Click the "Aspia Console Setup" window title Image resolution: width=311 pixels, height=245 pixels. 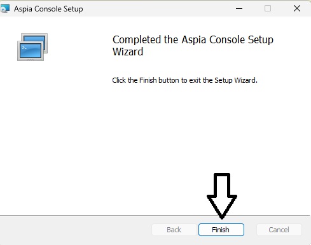tap(48, 9)
